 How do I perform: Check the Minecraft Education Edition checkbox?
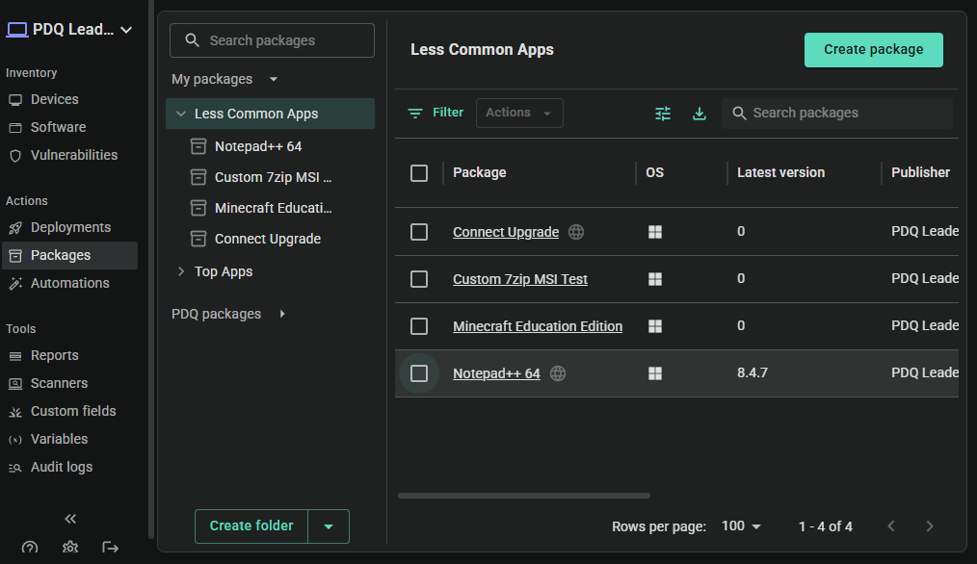click(419, 326)
